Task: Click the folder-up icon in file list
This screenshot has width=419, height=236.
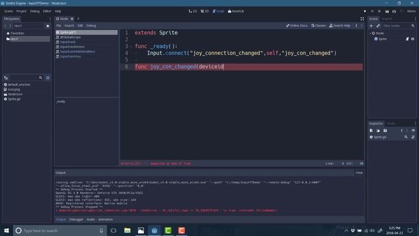Action: [x=6, y=78]
